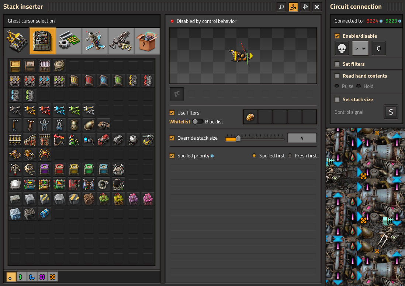Toggle Override stack size checkbox
Viewport: 405px width, 286px height.
[x=172, y=138]
